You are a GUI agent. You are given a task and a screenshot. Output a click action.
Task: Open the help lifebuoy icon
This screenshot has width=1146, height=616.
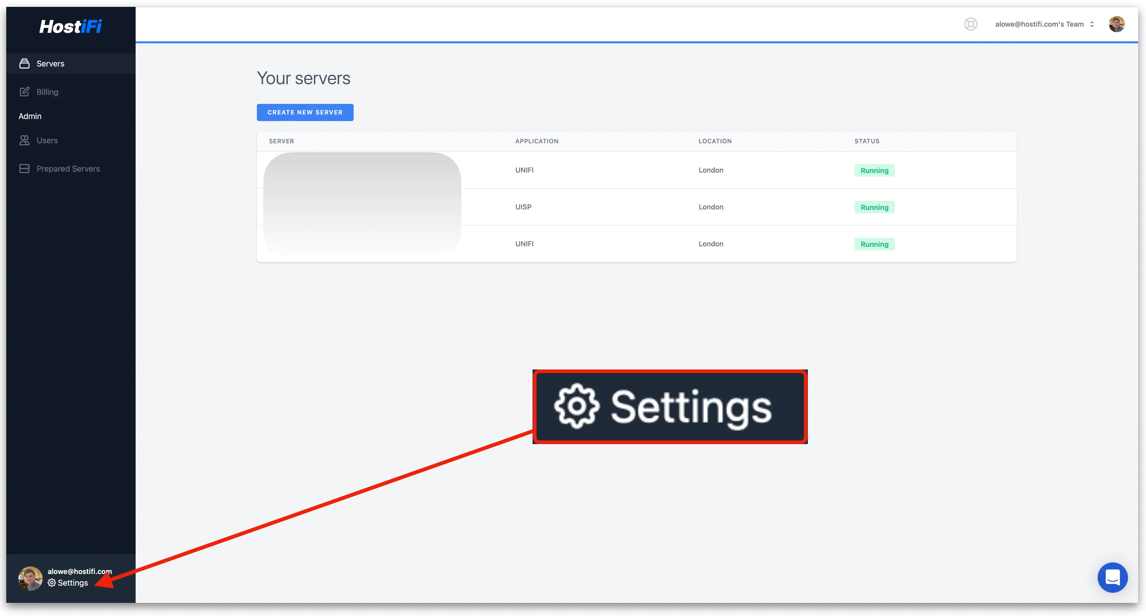pyautogui.click(x=970, y=24)
